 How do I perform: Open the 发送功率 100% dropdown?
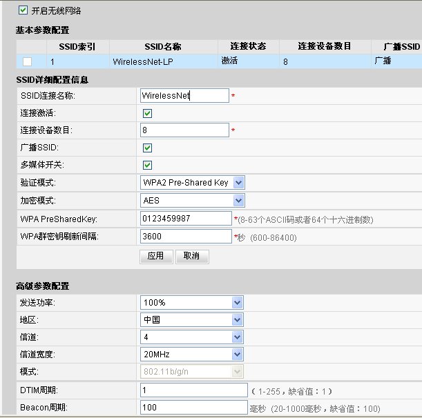coord(192,303)
